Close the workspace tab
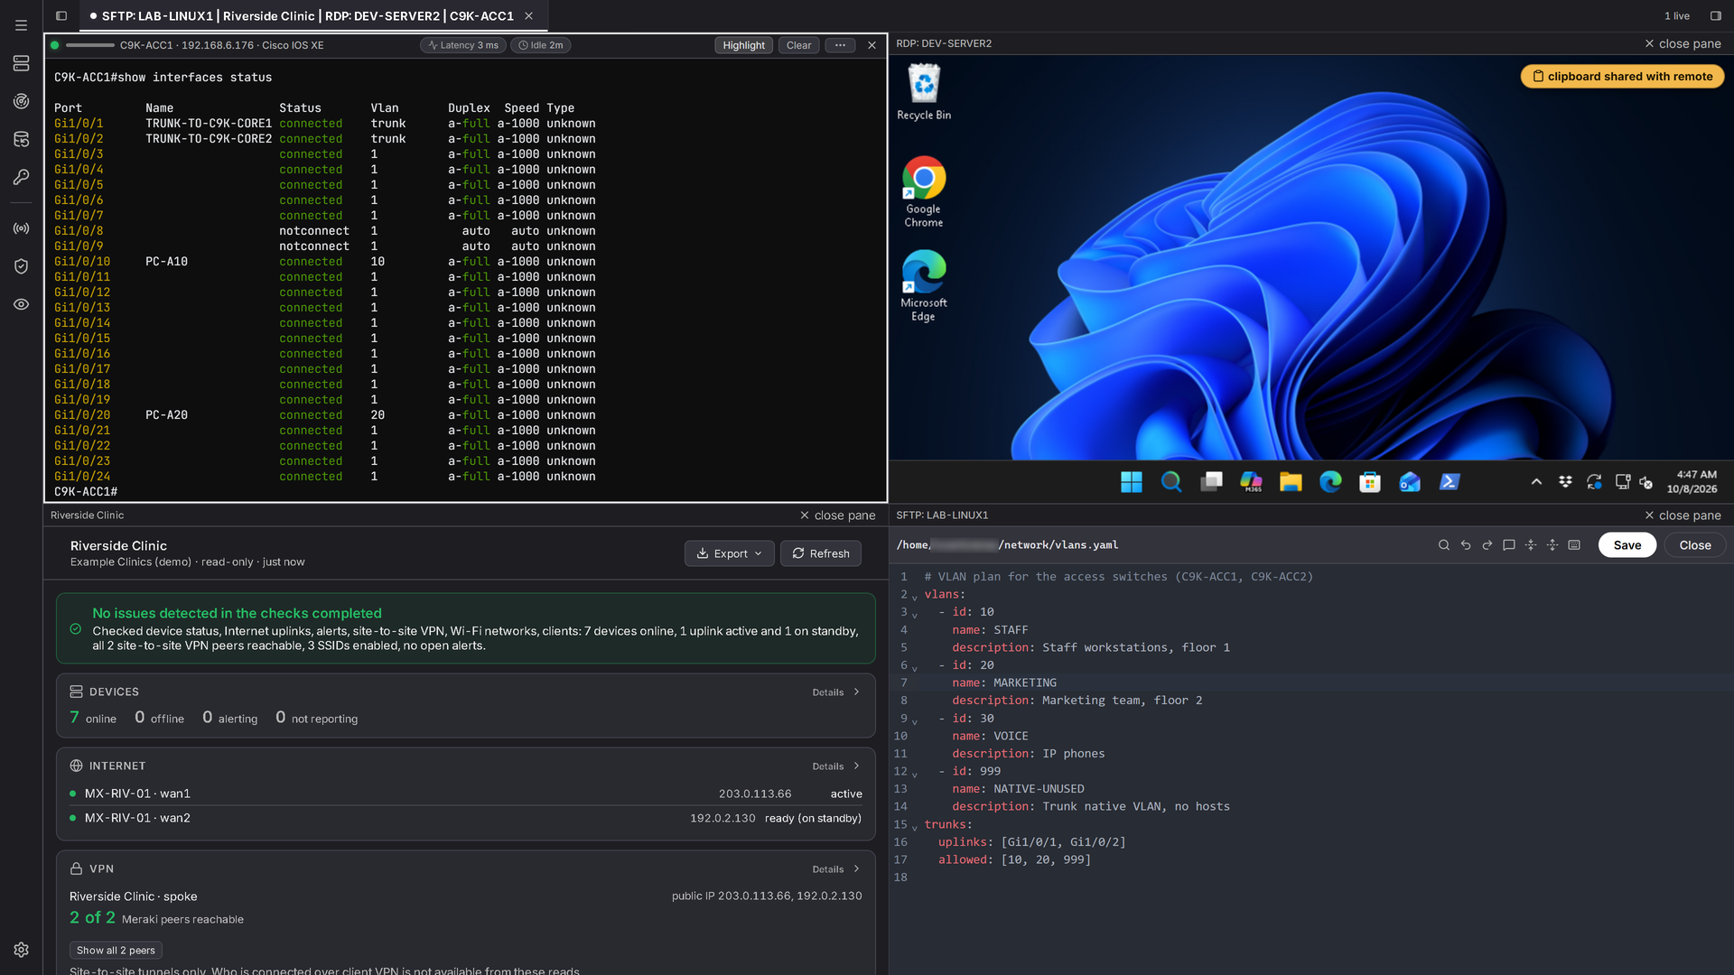Image resolution: width=1734 pixels, height=975 pixels. tap(529, 16)
